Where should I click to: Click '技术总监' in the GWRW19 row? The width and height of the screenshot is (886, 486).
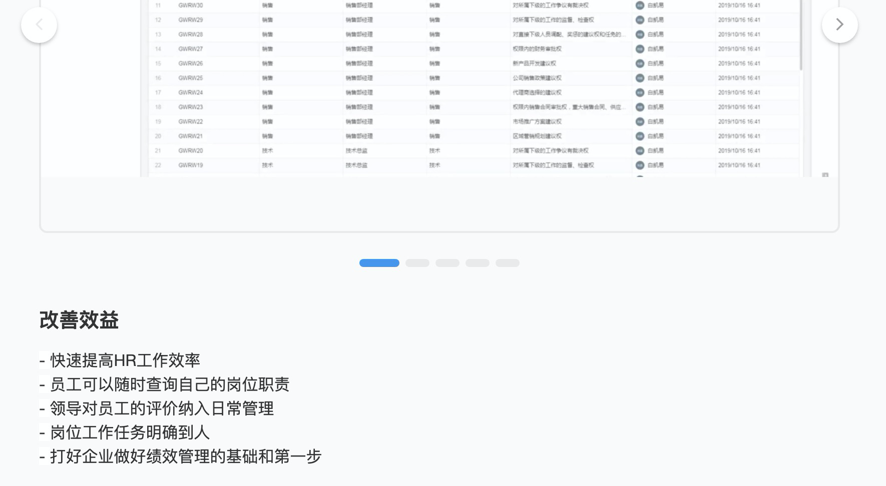(x=356, y=165)
